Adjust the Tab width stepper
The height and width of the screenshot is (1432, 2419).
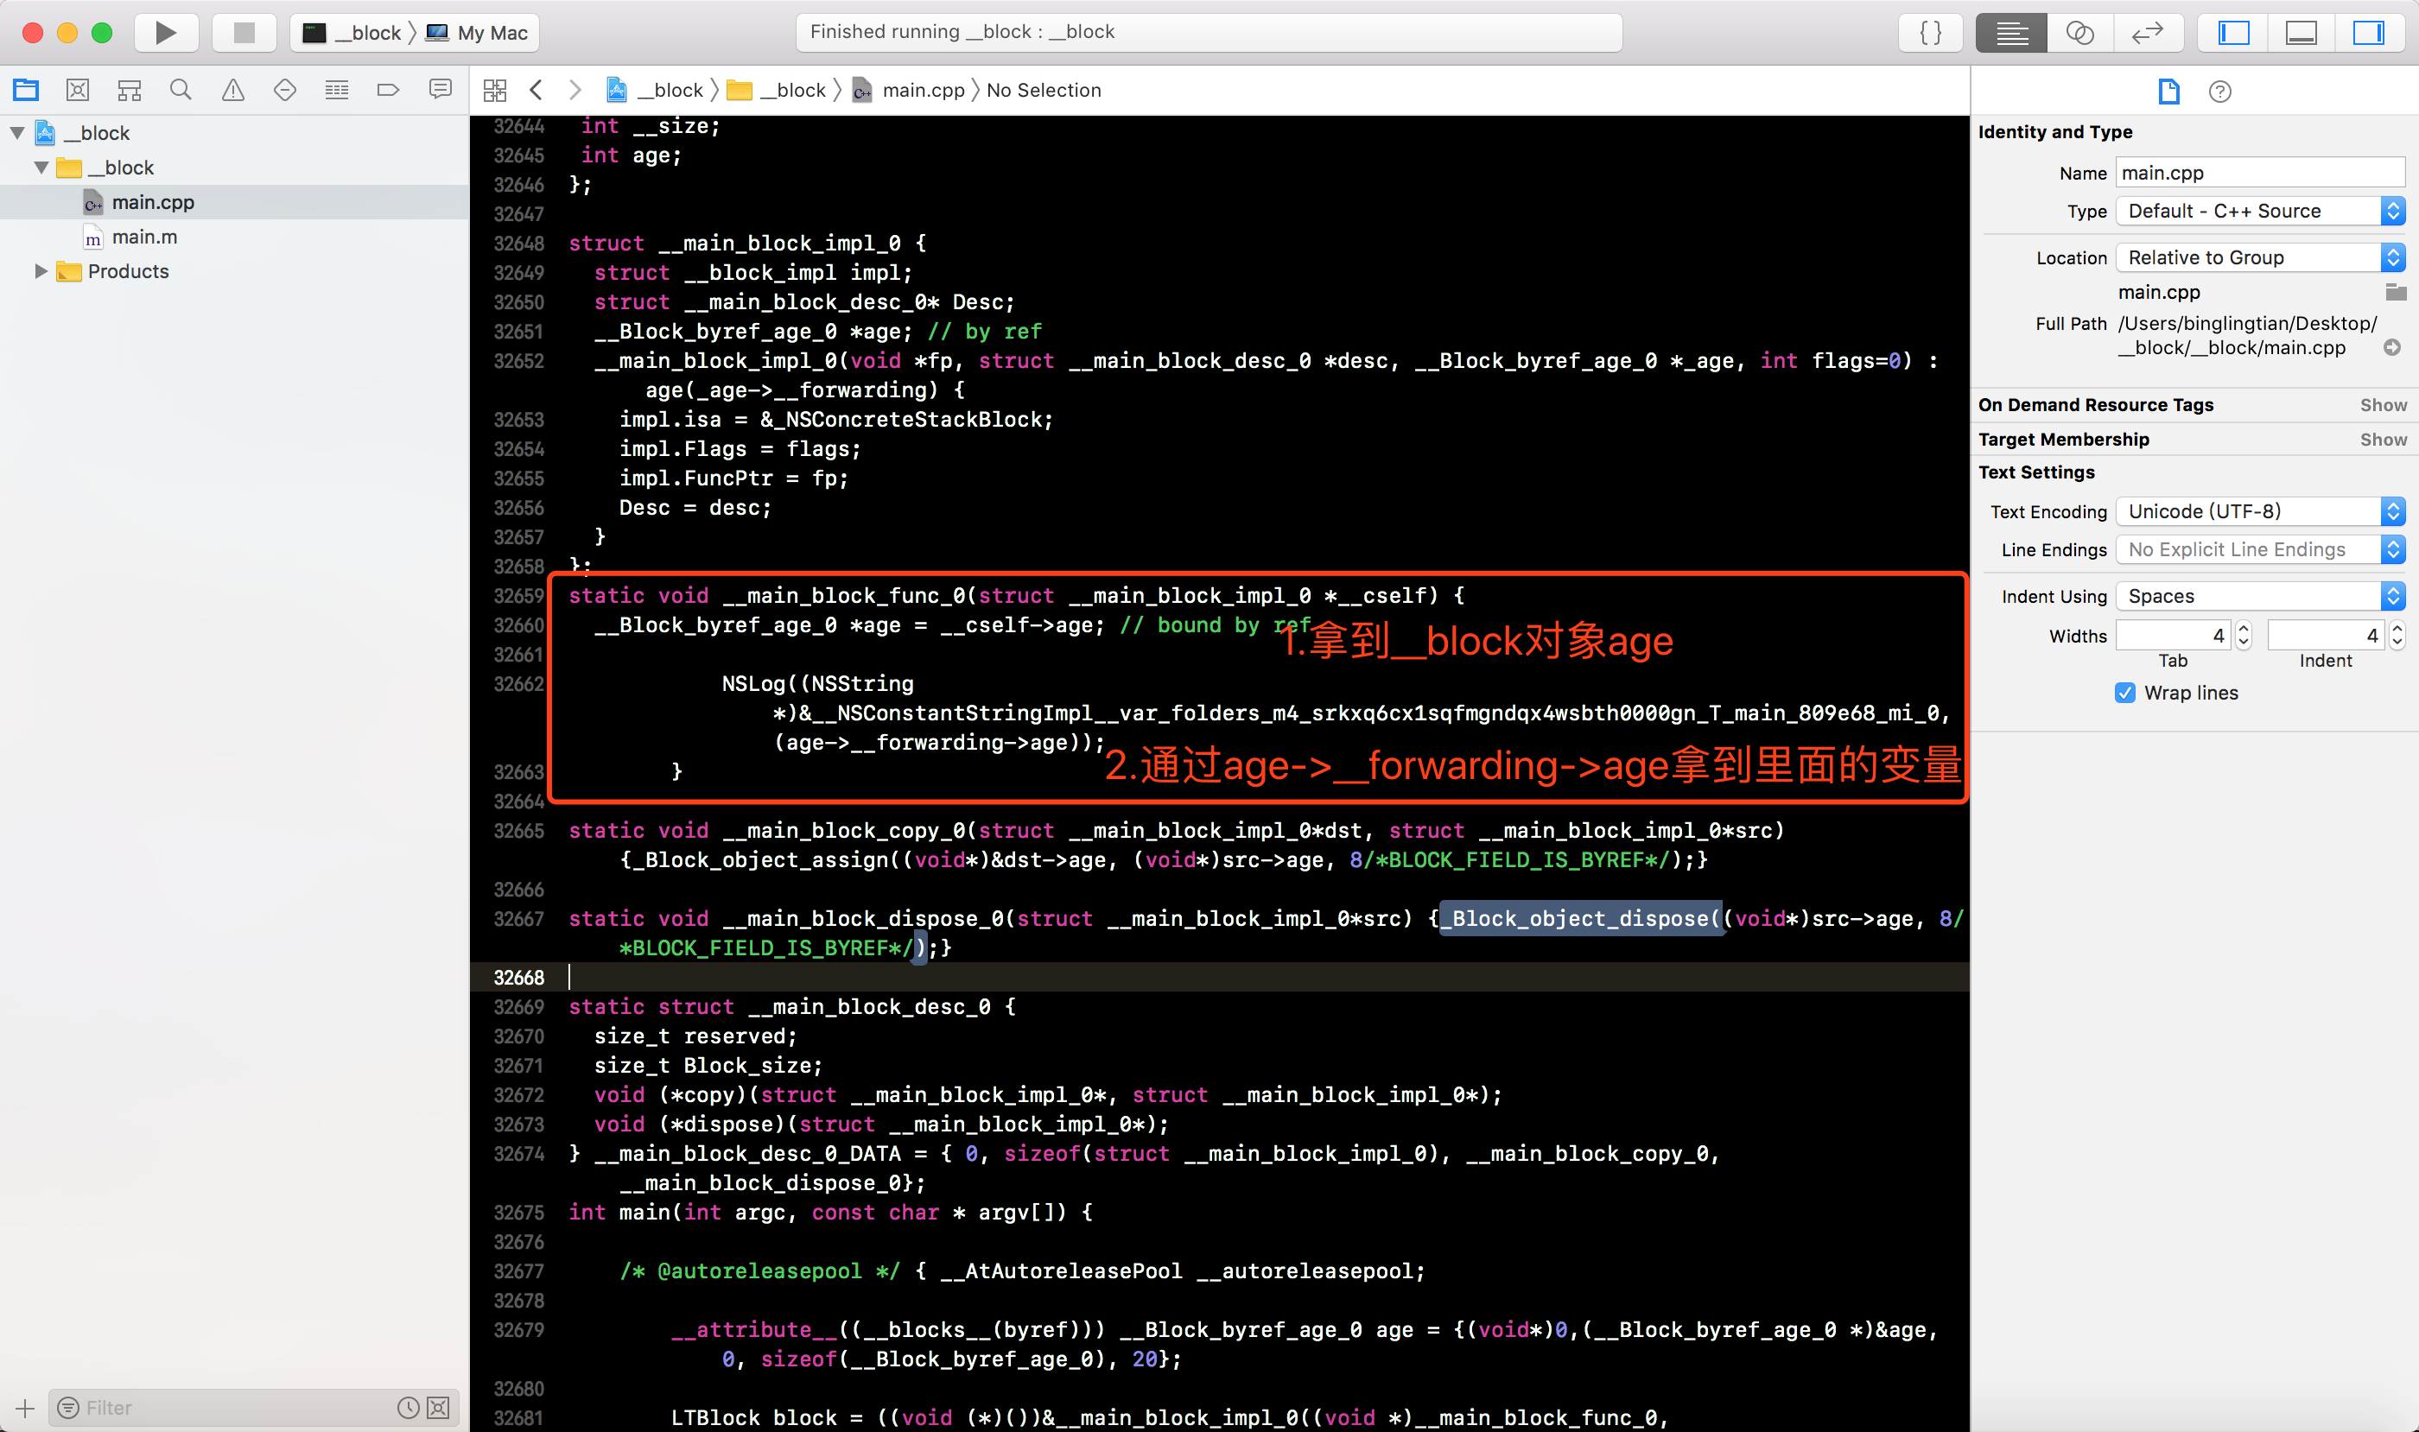point(2244,636)
